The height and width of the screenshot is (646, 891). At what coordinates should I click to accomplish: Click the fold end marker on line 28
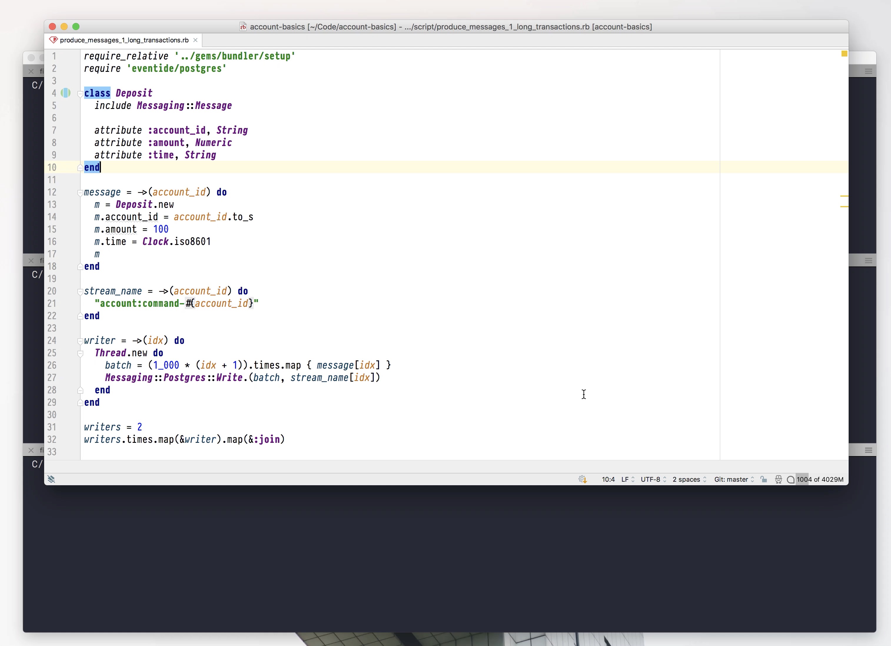(x=80, y=390)
